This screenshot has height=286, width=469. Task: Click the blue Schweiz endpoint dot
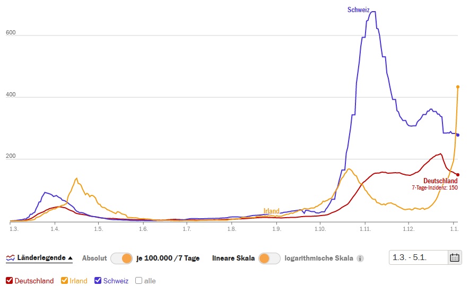click(x=458, y=135)
